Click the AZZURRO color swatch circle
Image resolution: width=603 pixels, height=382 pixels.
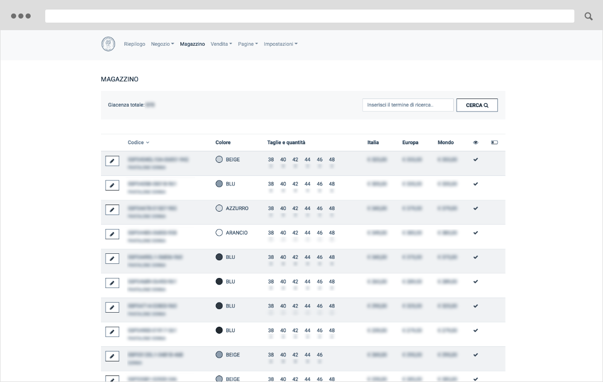[x=219, y=208]
